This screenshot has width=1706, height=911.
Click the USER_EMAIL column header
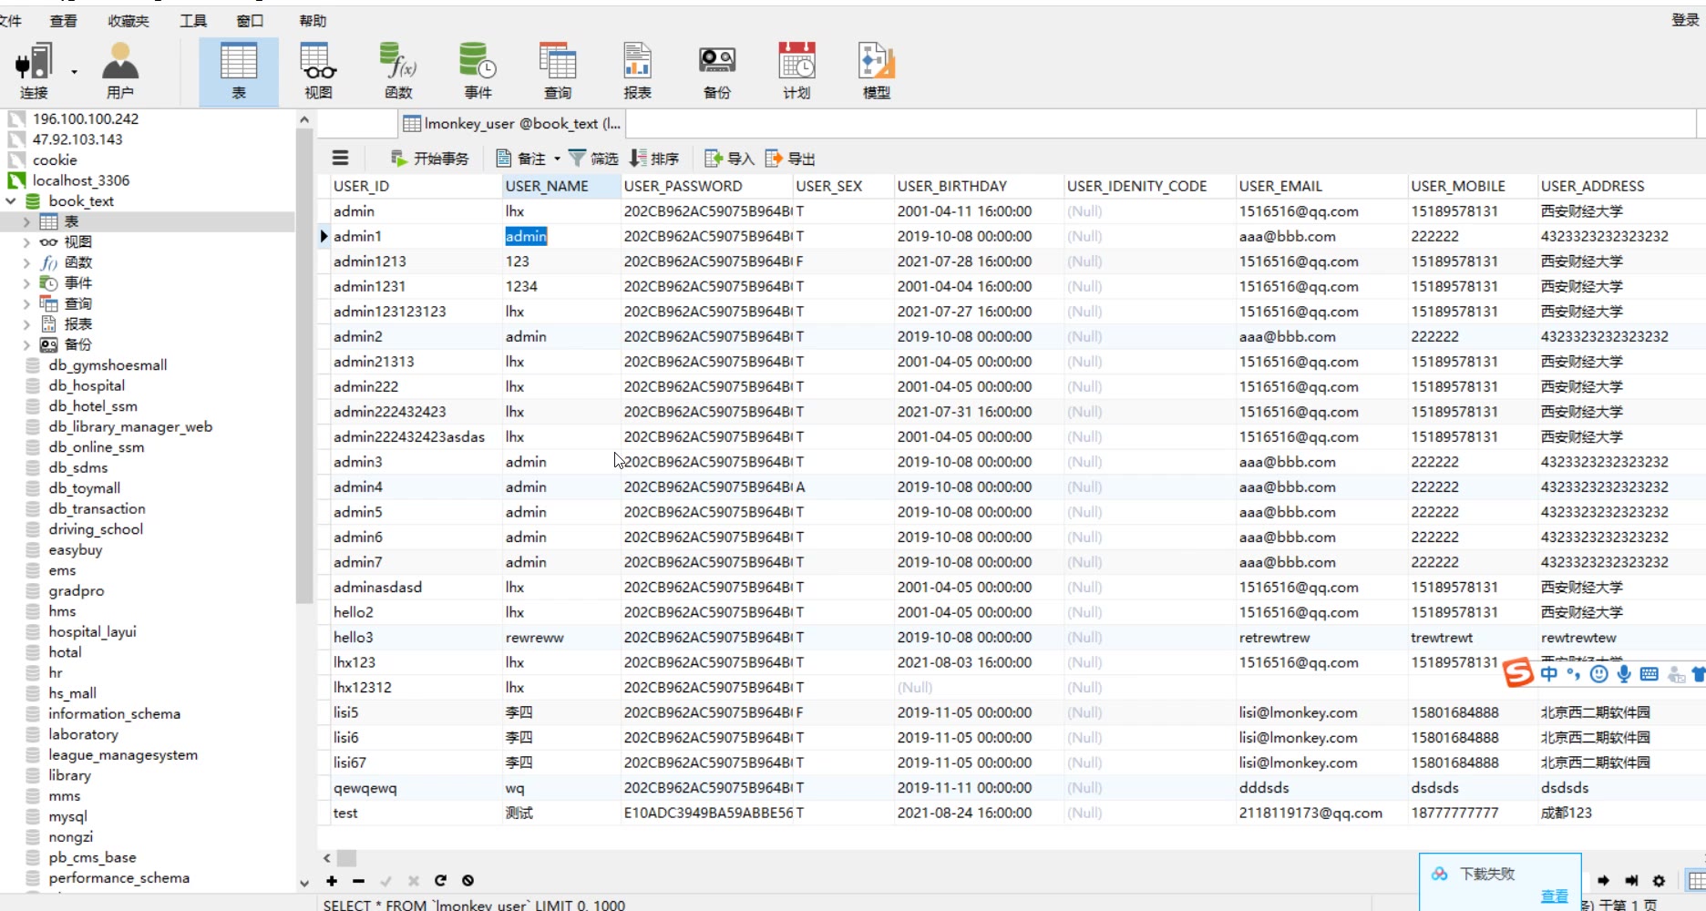pos(1280,186)
